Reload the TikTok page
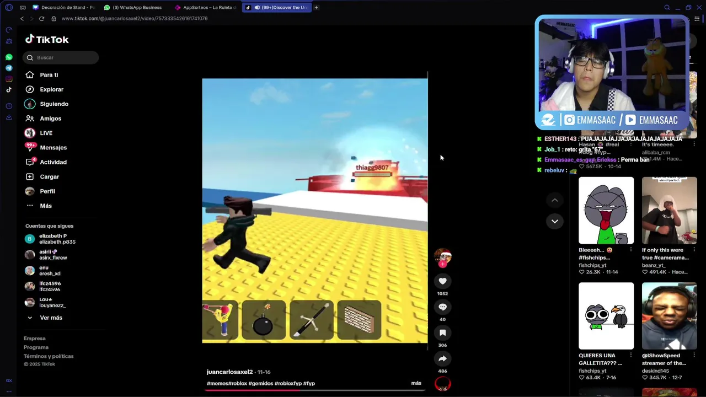 [x=41, y=19]
